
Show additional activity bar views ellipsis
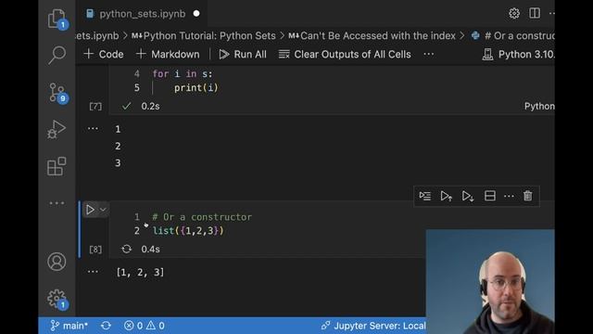pos(57,203)
